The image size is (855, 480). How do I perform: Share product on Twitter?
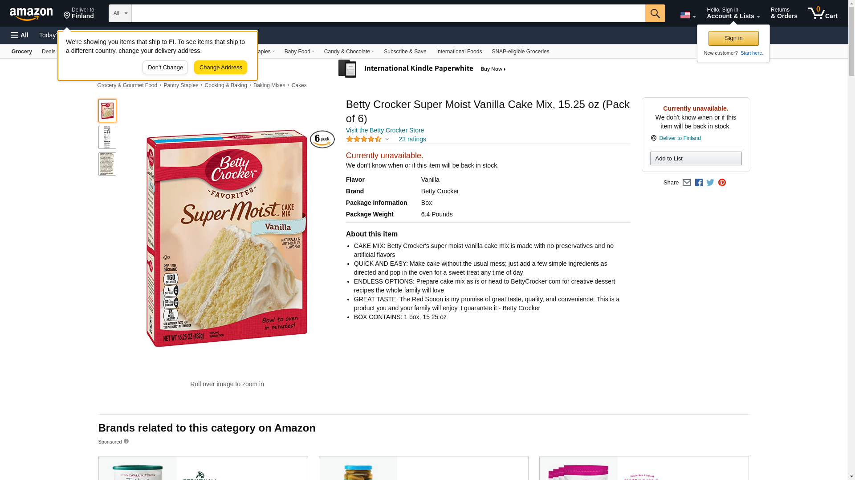pyautogui.click(x=710, y=183)
